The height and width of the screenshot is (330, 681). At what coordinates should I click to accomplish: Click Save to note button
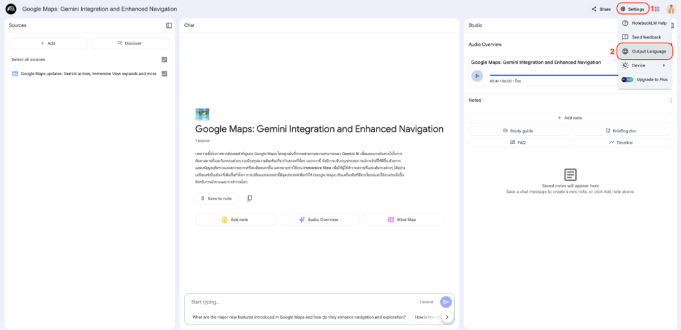click(217, 198)
